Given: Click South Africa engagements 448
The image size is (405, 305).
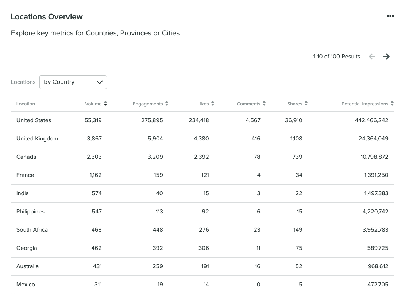Looking at the screenshot, I should click(x=158, y=230).
